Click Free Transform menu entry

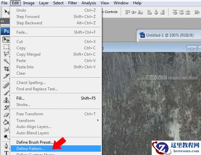click(x=56, y=114)
